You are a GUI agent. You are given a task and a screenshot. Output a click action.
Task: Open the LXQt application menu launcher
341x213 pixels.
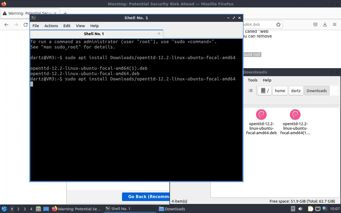(x=4, y=209)
